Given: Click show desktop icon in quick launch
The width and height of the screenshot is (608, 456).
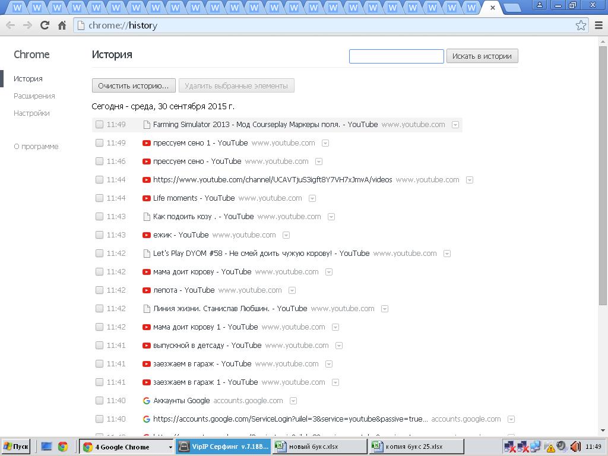Looking at the screenshot, I should point(46,446).
